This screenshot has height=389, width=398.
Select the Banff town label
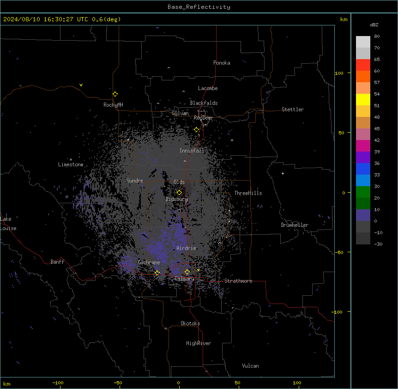[x=57, y=262]
